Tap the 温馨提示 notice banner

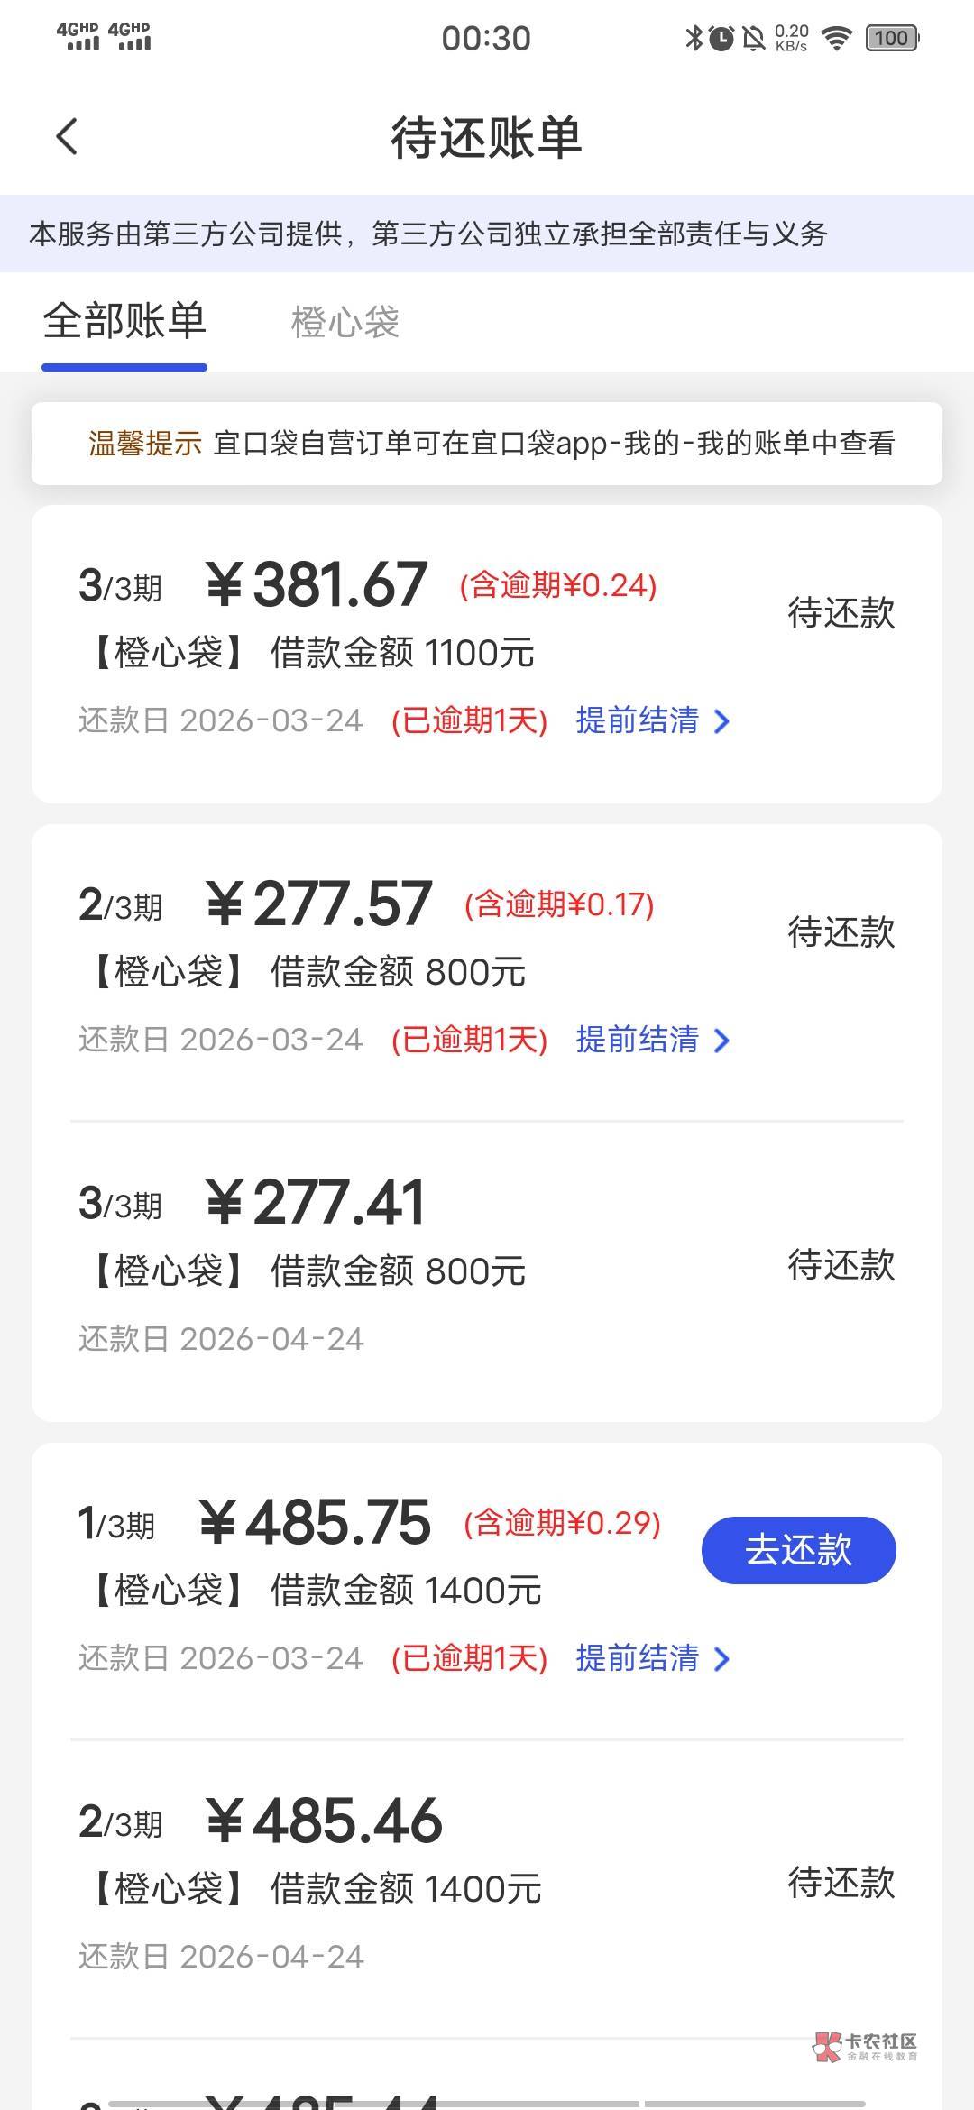487,444
